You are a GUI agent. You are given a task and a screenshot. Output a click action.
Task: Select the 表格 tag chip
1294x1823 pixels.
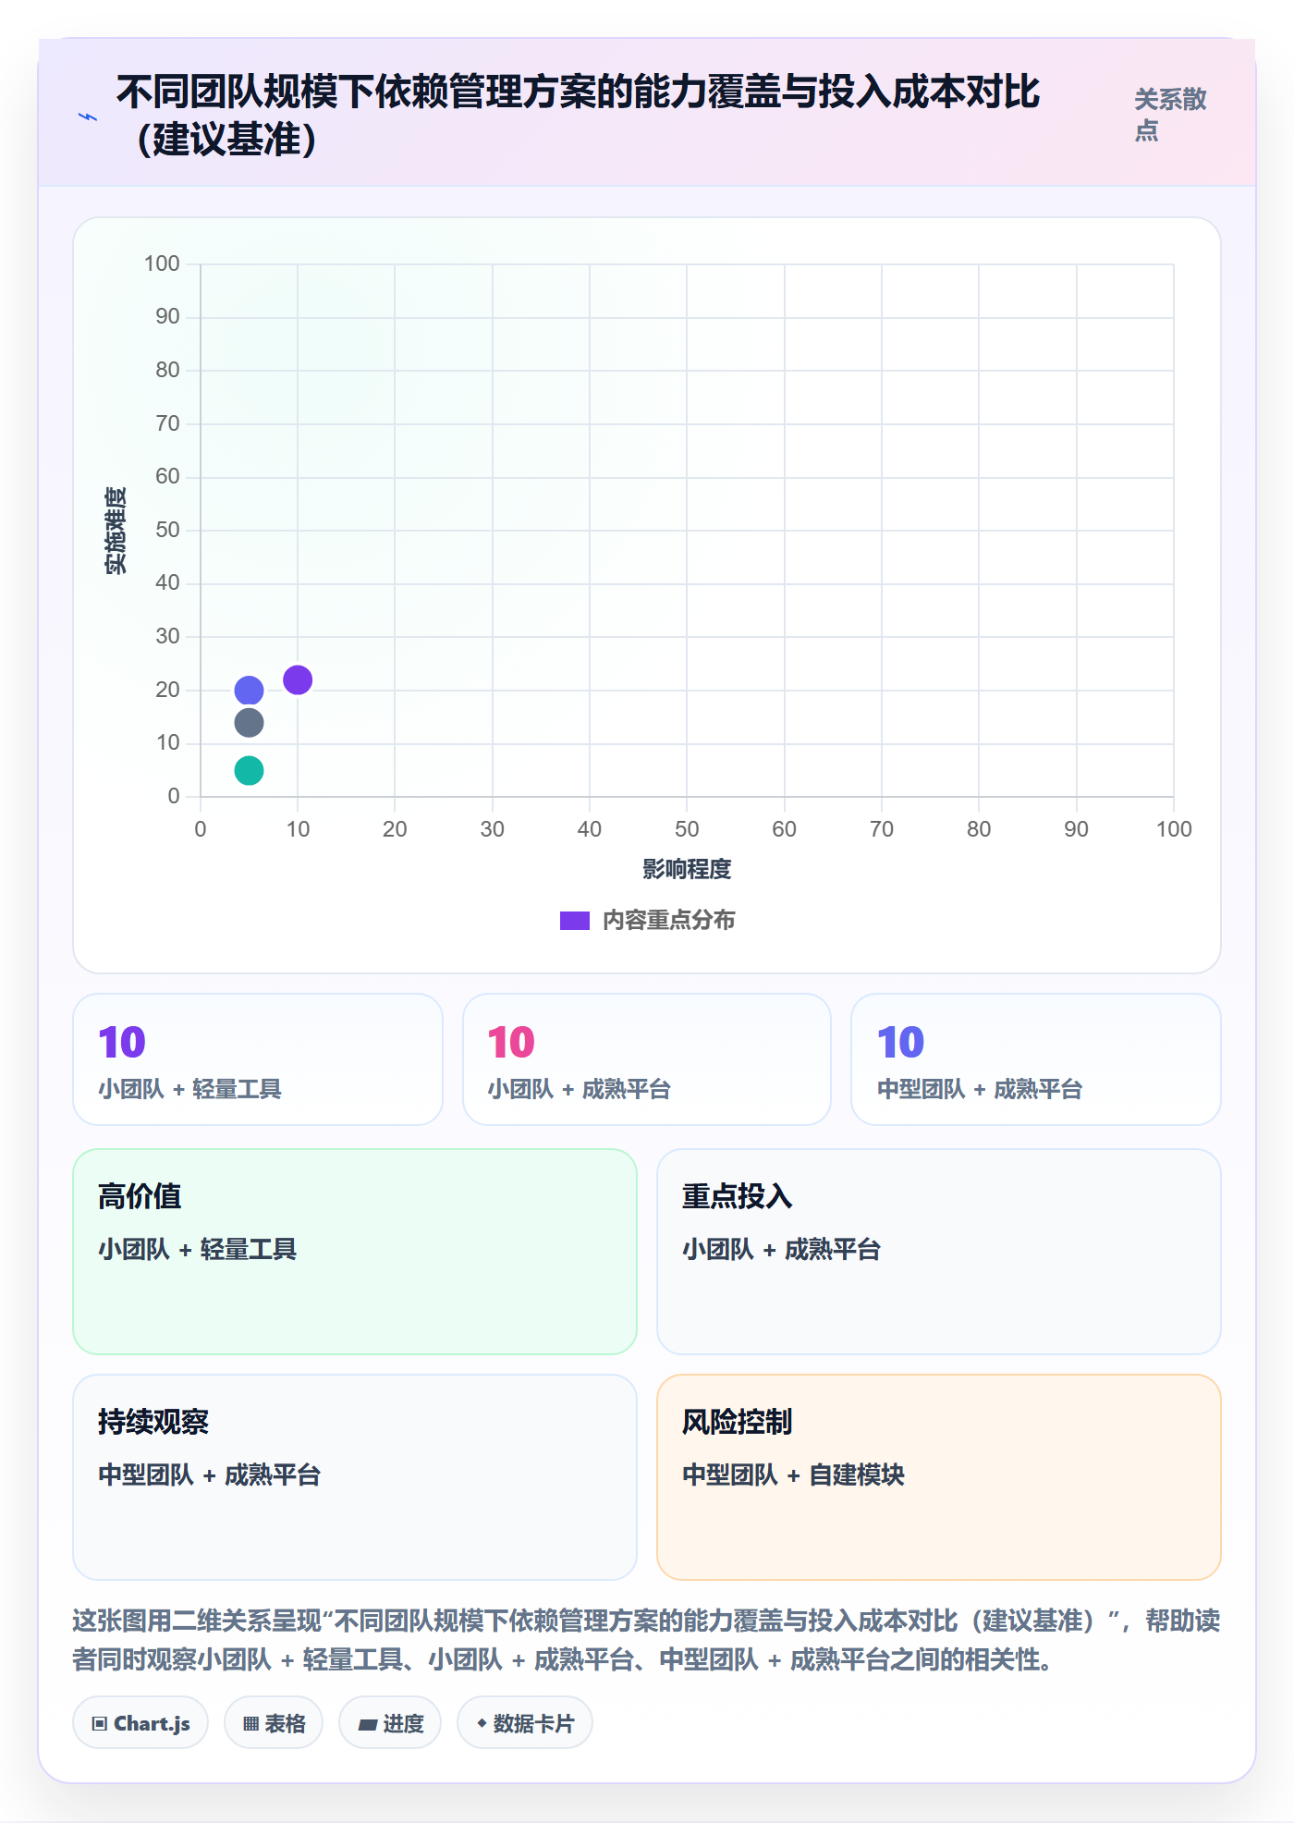(x=274, y=1723)
